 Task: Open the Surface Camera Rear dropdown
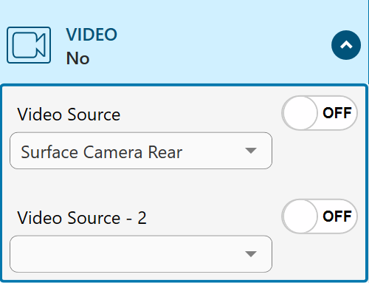click(x=141, y=151)
